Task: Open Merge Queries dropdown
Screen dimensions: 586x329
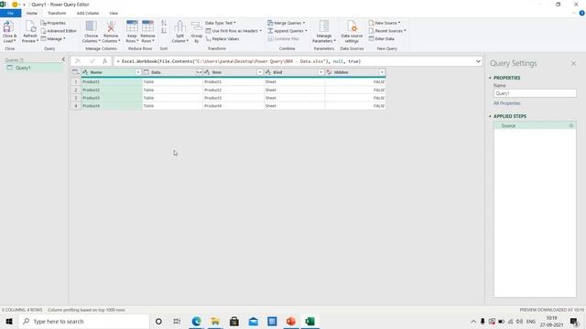Action: point(286,23)
